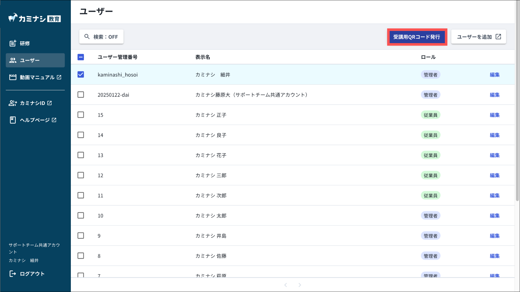Click the vertical scrollbar thumb
The image size is (520, 292).
click(517, 101)
